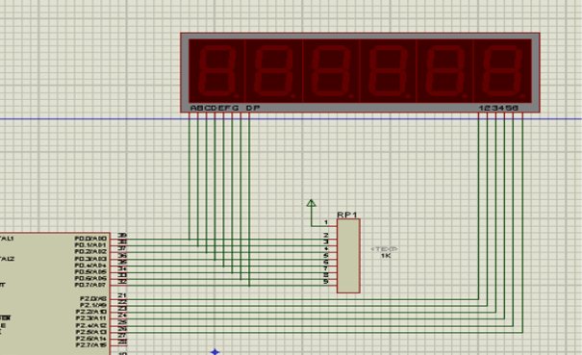This screenshot has height=355, width=582.
Task: Click the blue origin marker on the grid
Action: pyautogui.click(x=215, y=351)
